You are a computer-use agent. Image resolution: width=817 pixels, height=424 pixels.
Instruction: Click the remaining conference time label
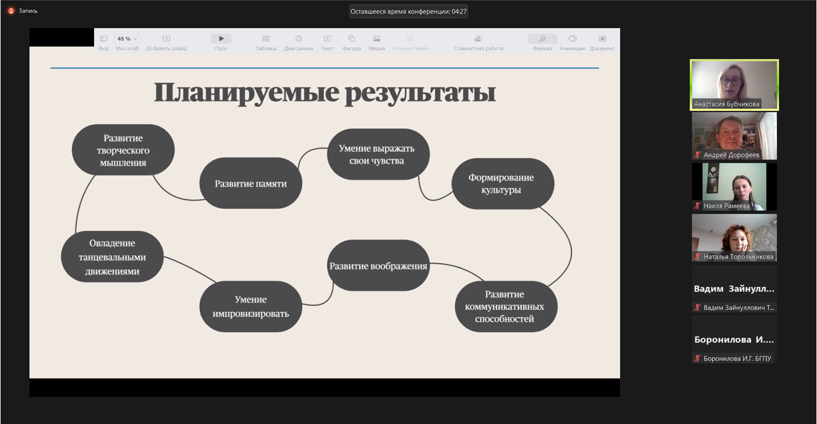coord(408,11)
